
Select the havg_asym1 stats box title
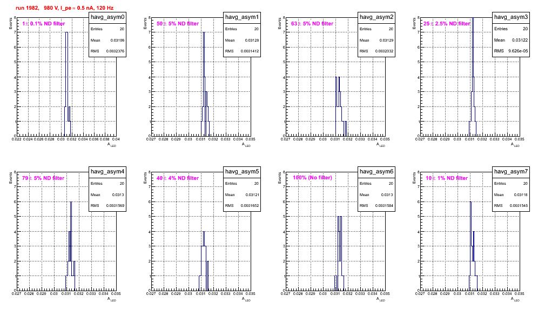(x=242, y=17)
